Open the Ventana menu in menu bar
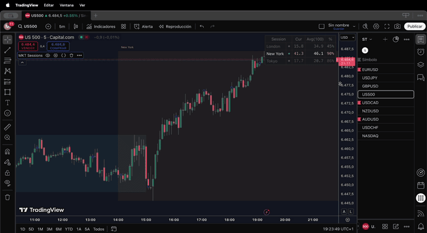This screenshot has height=233, width=427. (66, 5)
